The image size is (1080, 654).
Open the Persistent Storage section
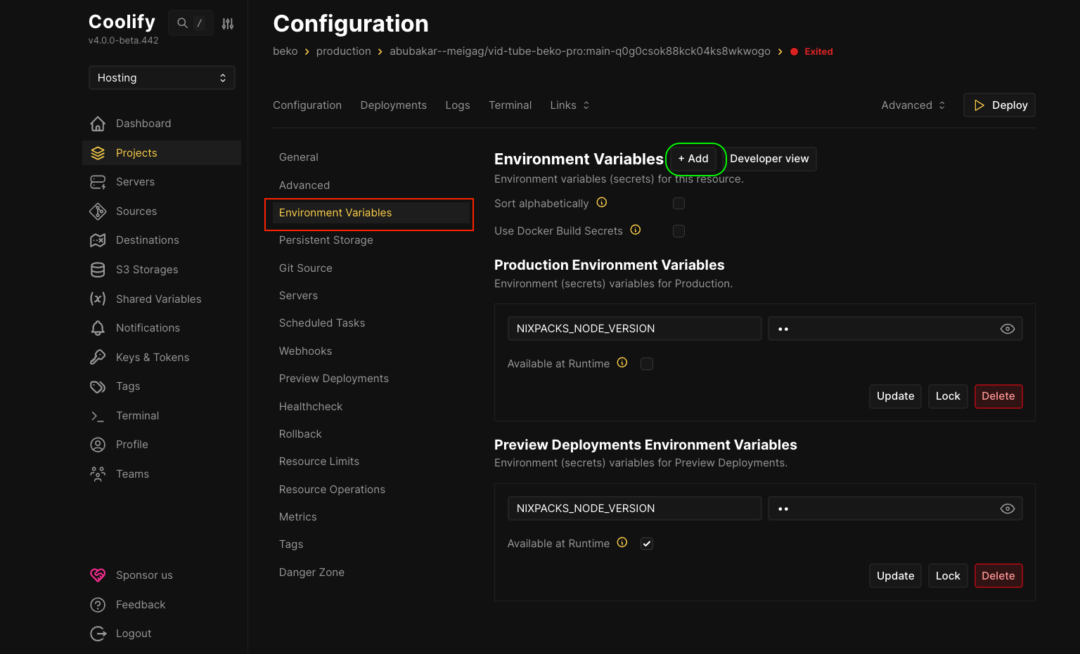[326, 240]
